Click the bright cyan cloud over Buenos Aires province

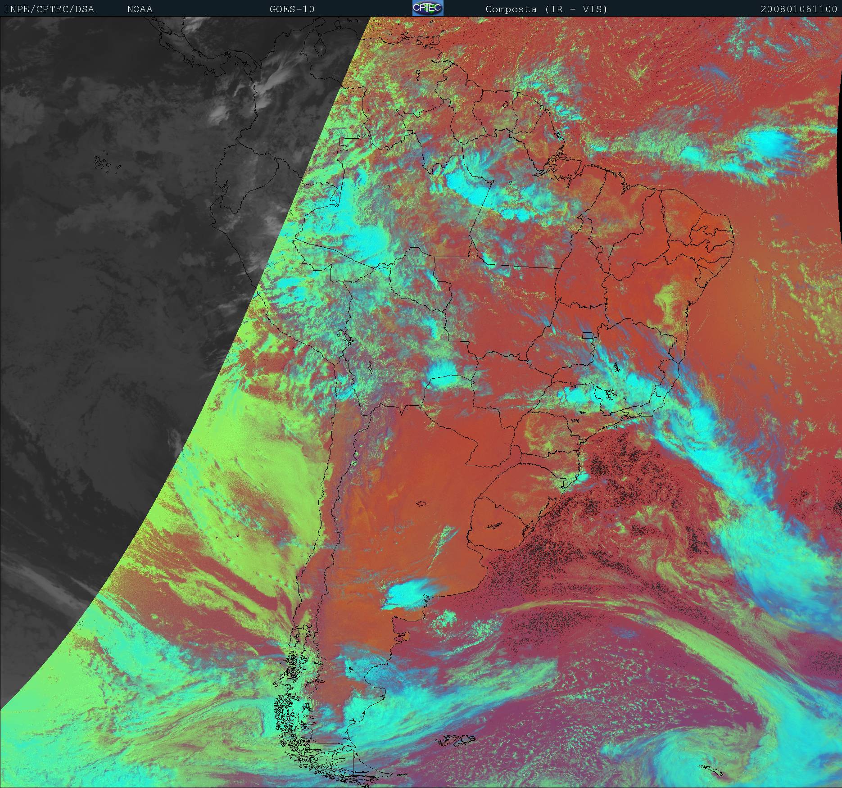(x=407, y=591)
